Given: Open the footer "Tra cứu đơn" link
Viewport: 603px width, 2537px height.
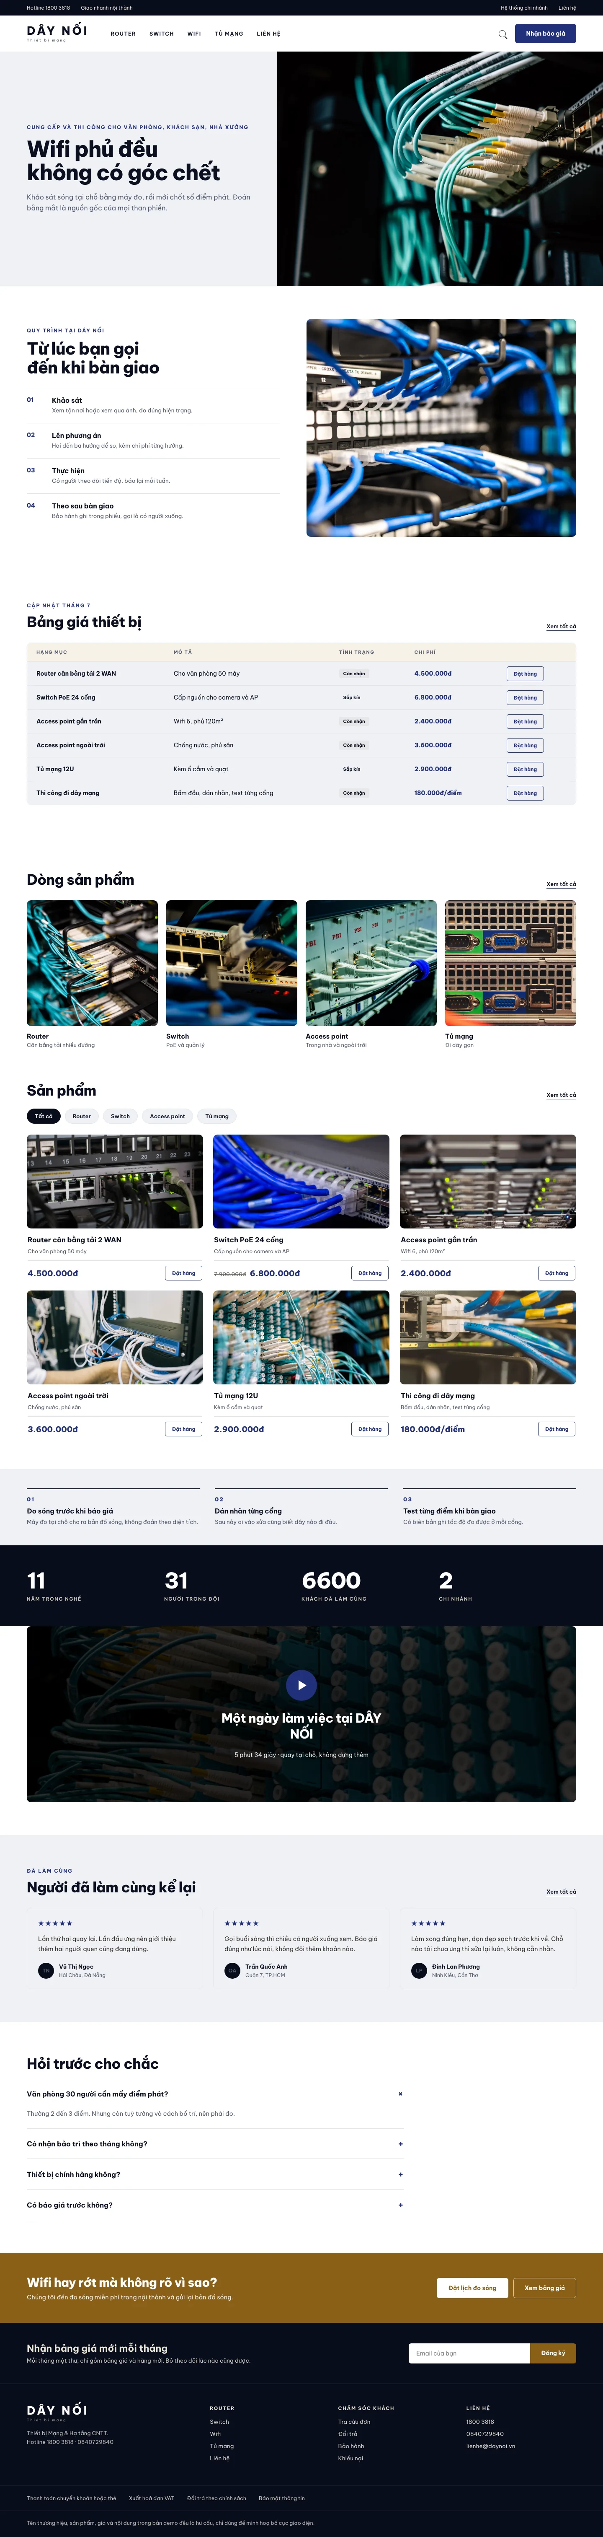Looking at the screenshot, I should (x=354, y=2422).
